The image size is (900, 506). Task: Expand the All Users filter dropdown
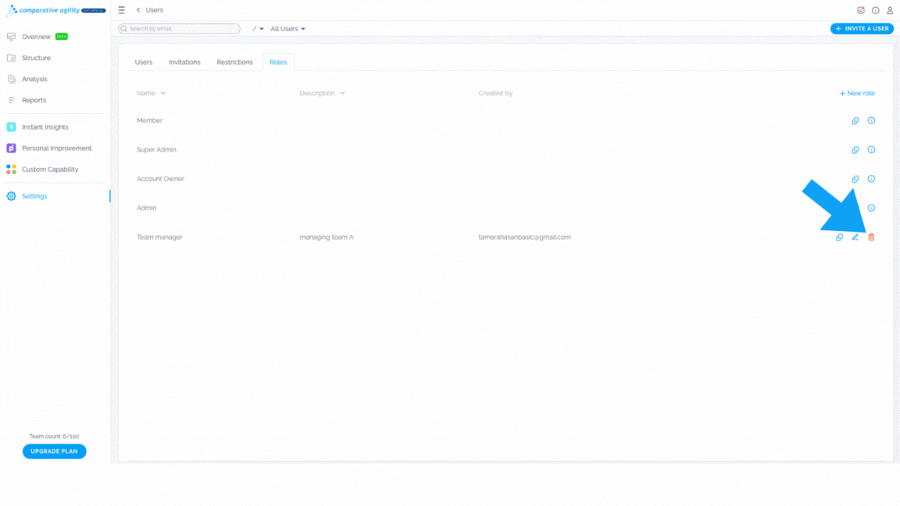click(x=287, y=29)
